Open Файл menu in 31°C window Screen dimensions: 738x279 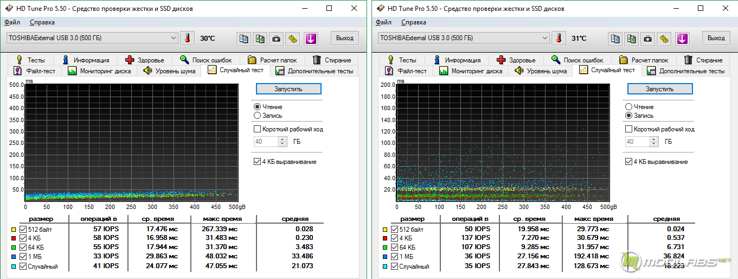click(383, 22)
